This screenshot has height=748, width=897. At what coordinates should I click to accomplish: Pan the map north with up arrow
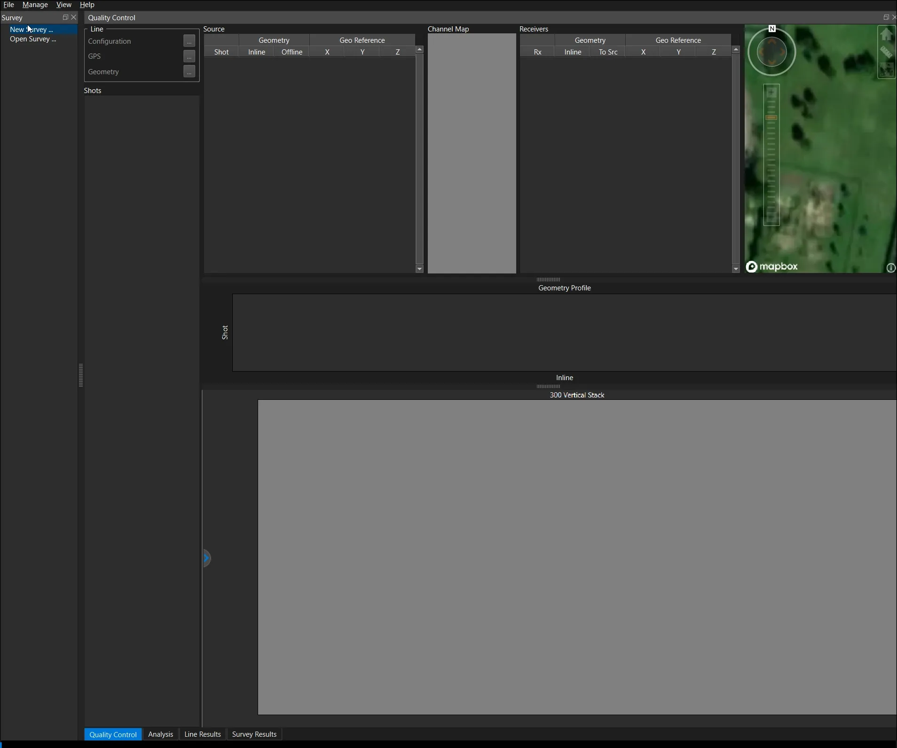(771, 41)
